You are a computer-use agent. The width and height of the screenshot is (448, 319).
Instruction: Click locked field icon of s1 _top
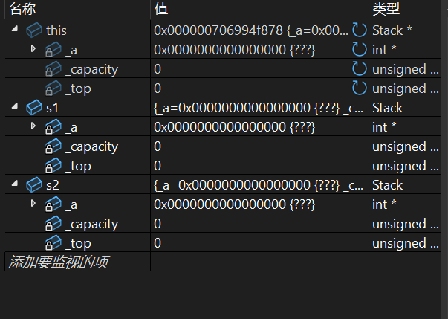pyautogui.click(x=53, y=166)
